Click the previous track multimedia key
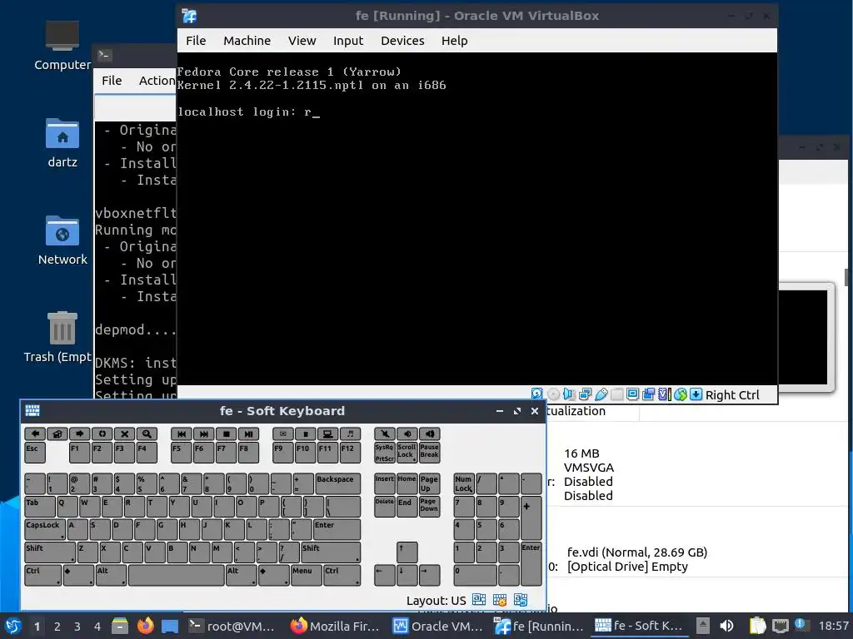Viewport: 853px width, 639px height. click(x=181, y=433)
